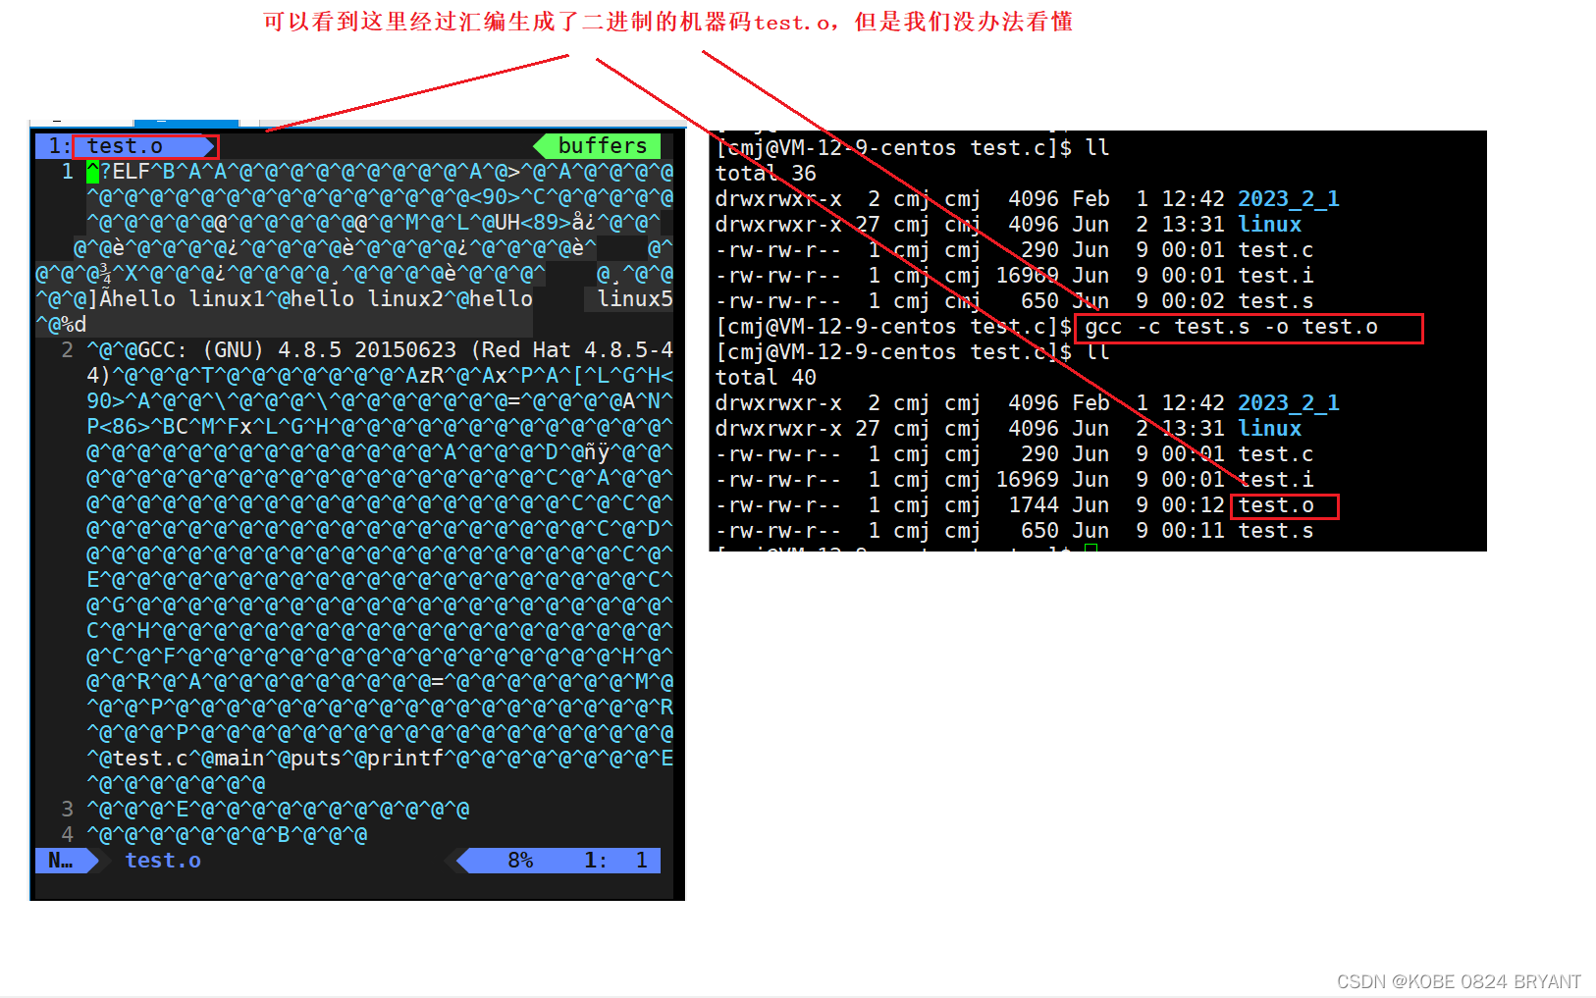The width and height of the screenshot is (1596, 998).
Task: Click the green cursor block on line 1
Action: click(x=93, y=173)
